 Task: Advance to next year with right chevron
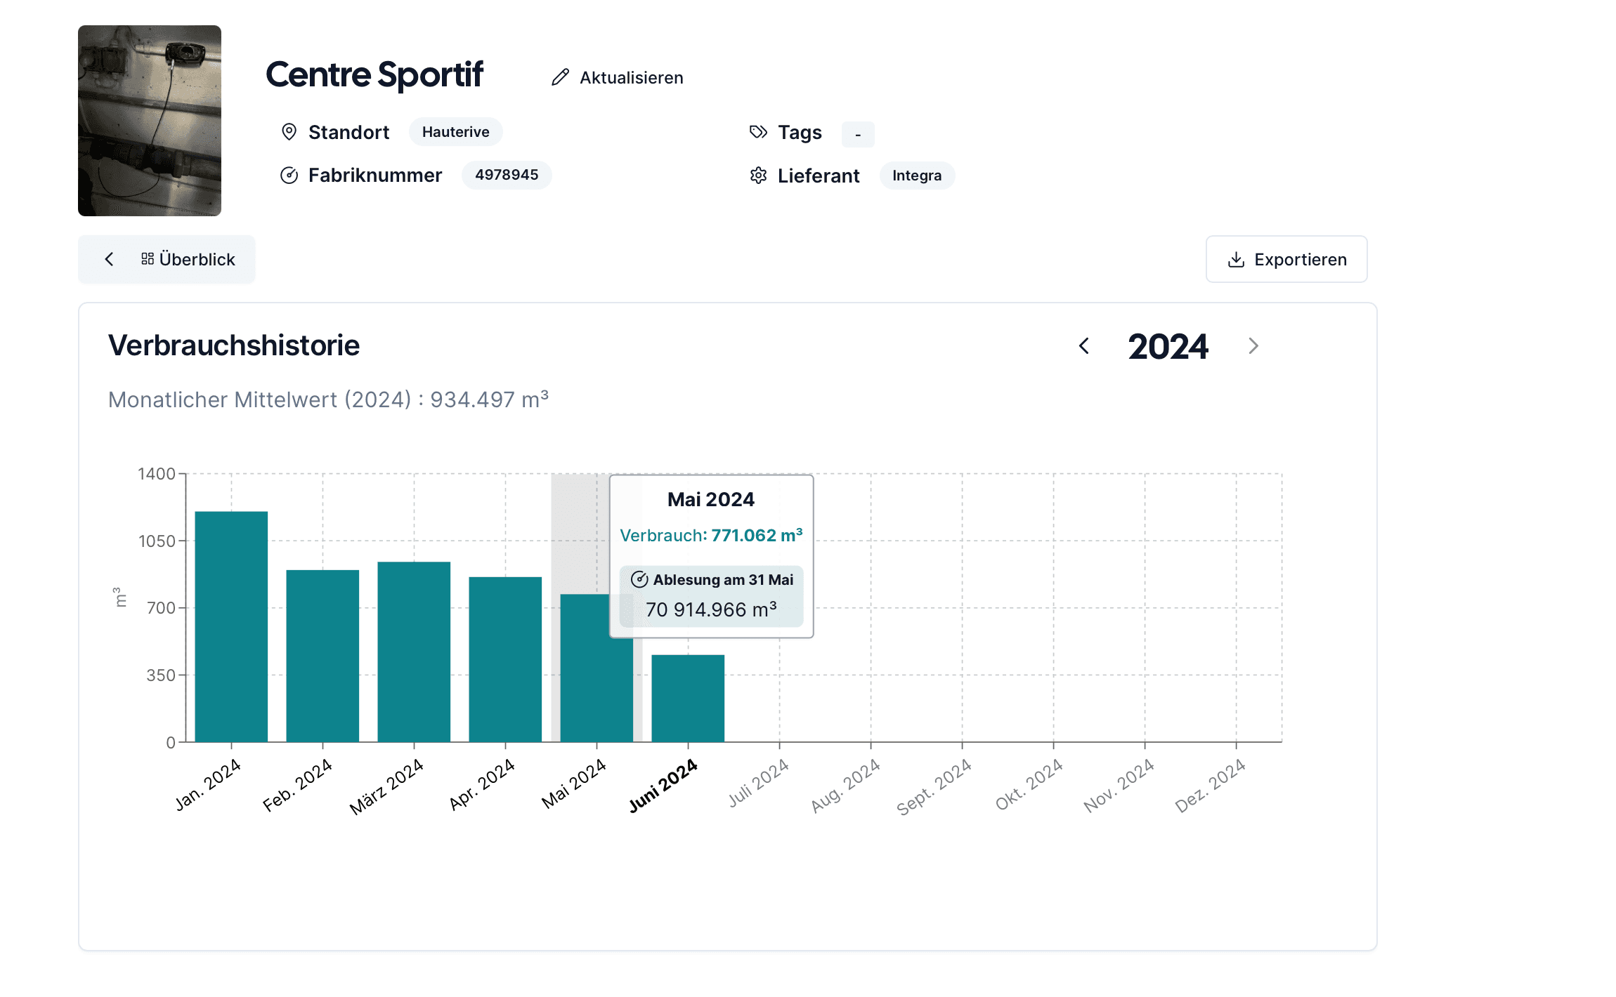[x=1253, y=346]
